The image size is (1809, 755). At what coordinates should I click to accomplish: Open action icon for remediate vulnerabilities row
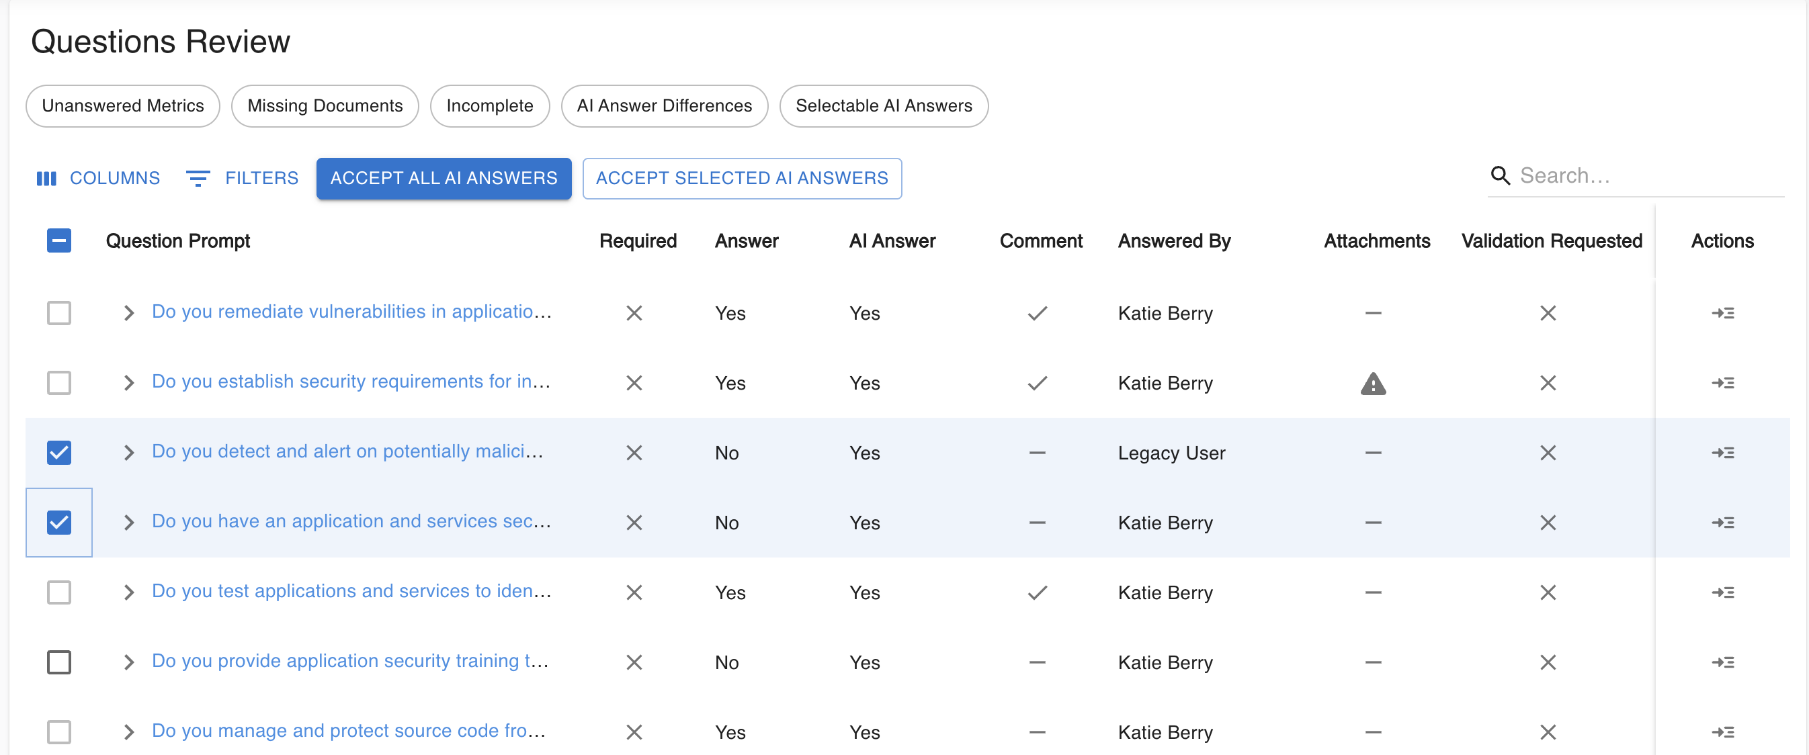1722,313
